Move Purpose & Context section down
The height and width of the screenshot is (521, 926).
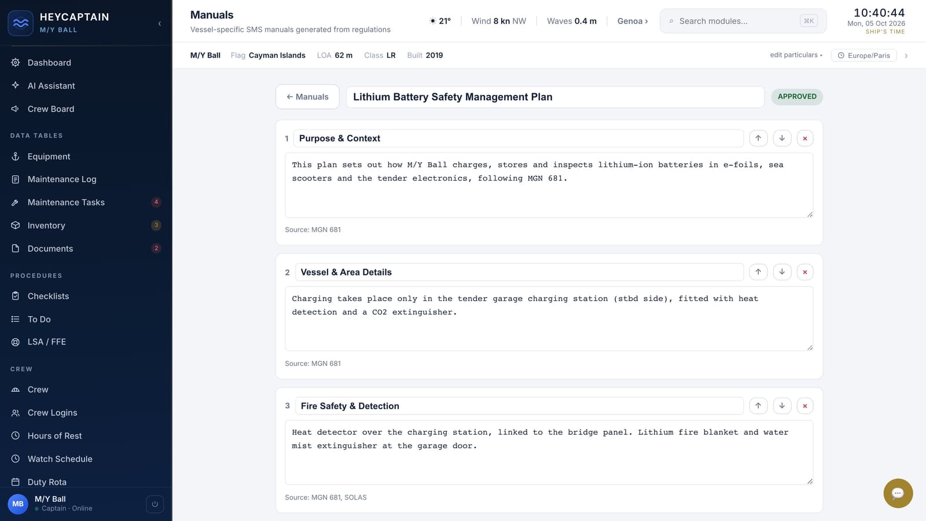coord(782,138)
